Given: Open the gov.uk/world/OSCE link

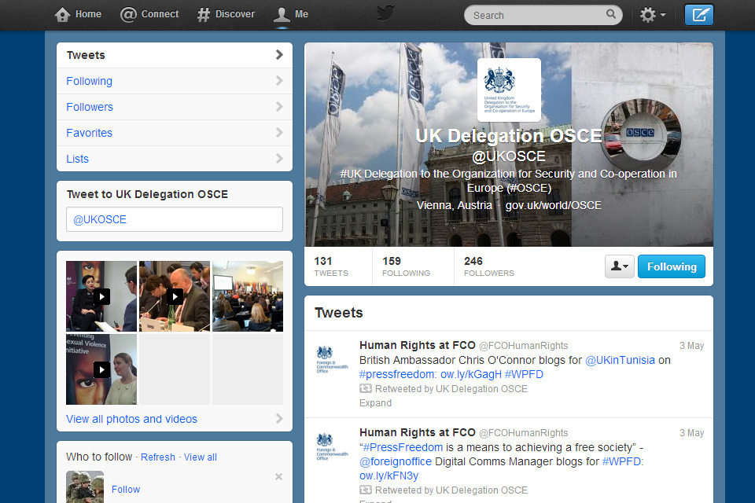Looking at the screenshot, I should (553, 206).
